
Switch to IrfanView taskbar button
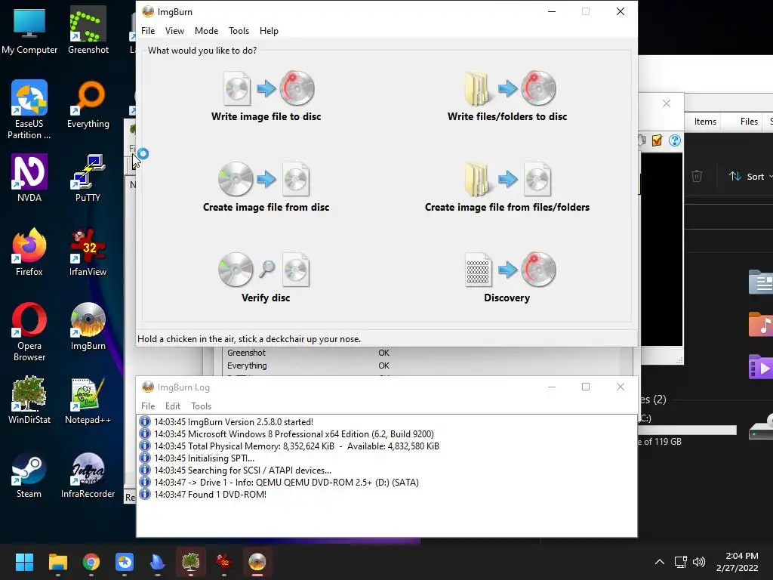(x=223, y=562)
